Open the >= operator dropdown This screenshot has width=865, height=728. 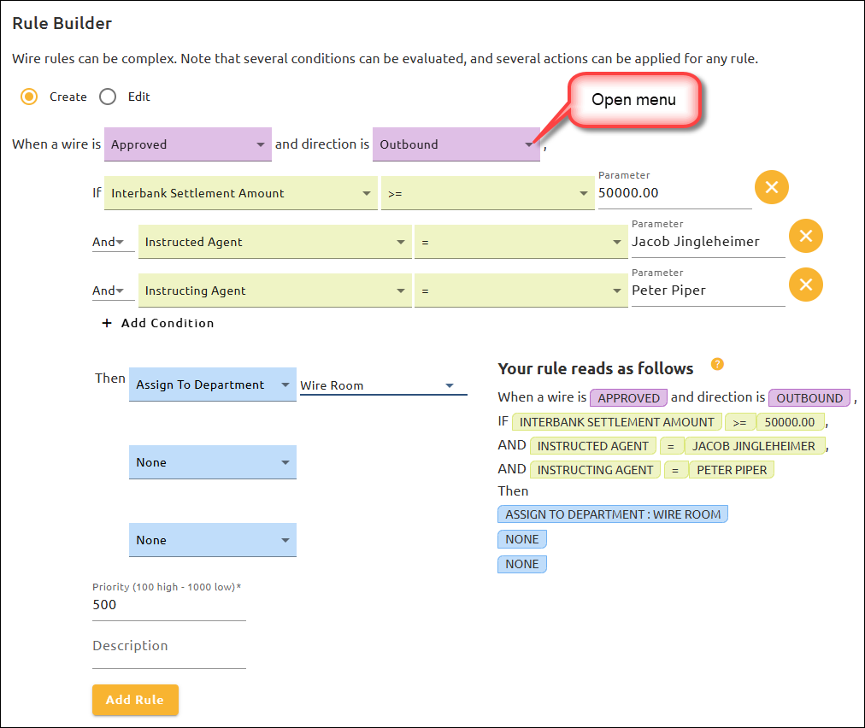pyautogui.click(x=583, y=193)
